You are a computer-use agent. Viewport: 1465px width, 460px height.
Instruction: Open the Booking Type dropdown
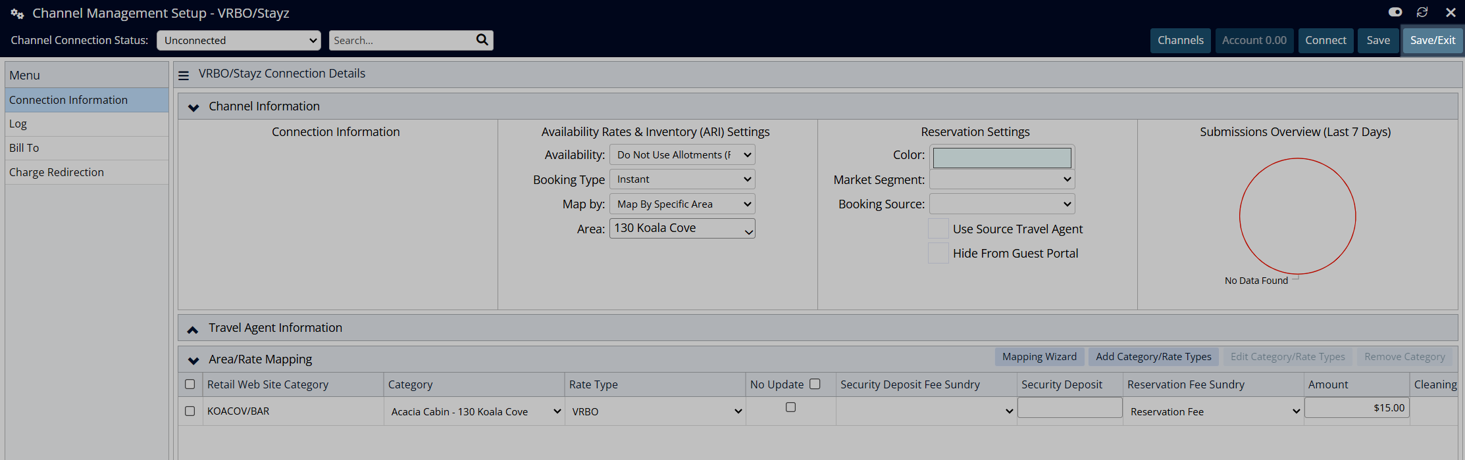(682, 179)
